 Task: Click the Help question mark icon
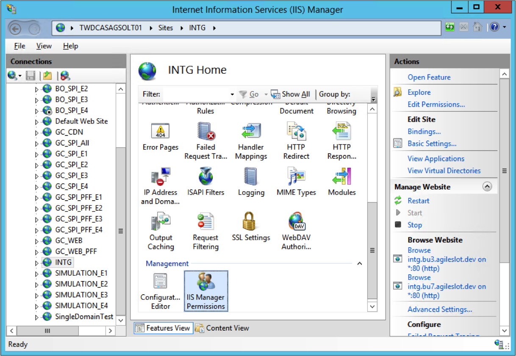[495, 28]
